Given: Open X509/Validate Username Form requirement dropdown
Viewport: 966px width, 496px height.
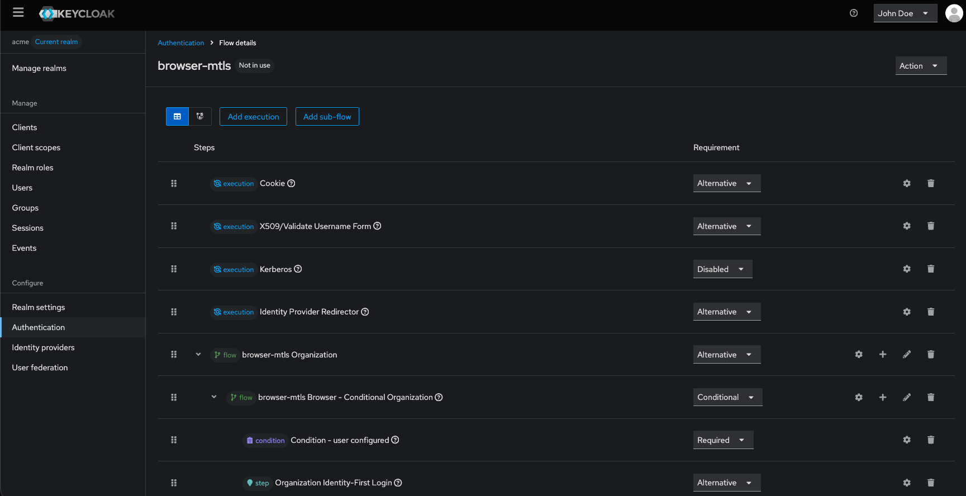Looking at the screenshot, I should click(x=727, y=226).
